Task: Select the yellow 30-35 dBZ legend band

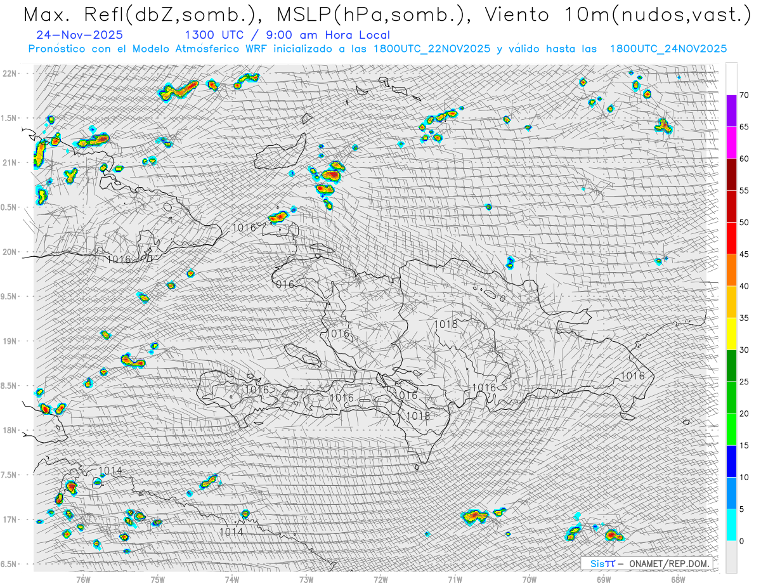Action: click(x=731, y=334)
